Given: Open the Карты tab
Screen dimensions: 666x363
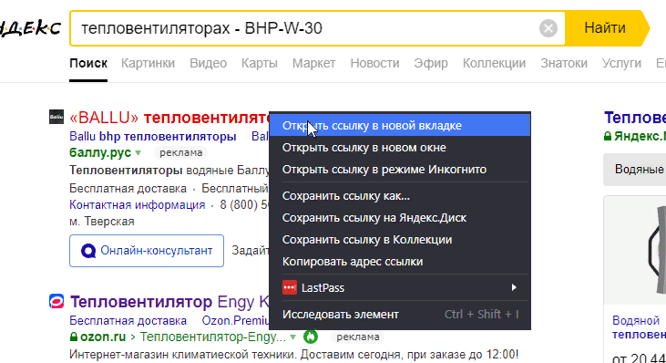Looking at the screenshot, I should pyautogui.click(x=260, y=63).
